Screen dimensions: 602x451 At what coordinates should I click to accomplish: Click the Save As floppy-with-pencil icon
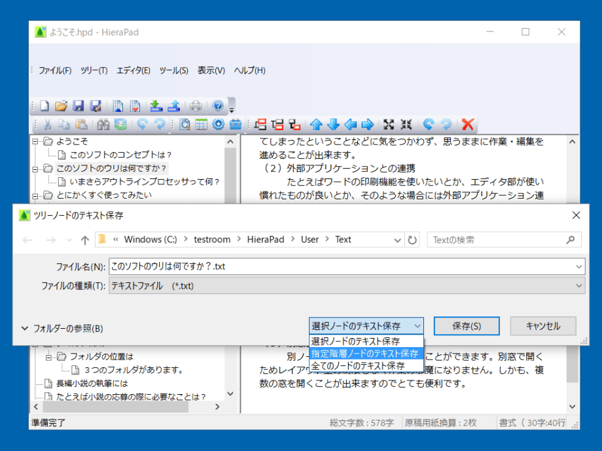96,106
